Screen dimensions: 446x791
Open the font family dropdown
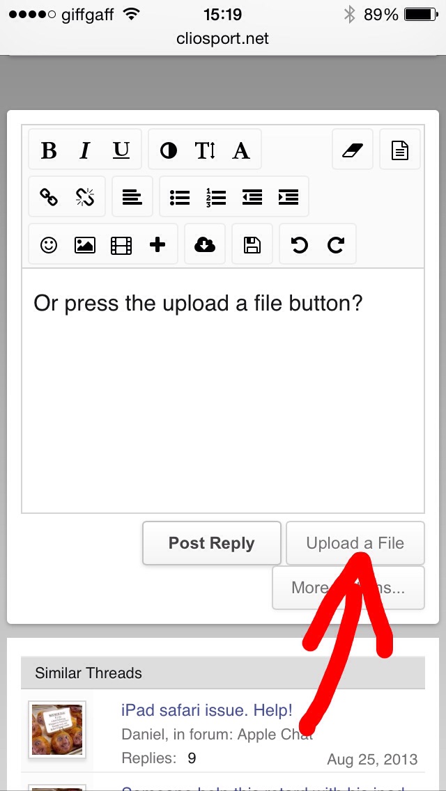[x=241, y=150]
